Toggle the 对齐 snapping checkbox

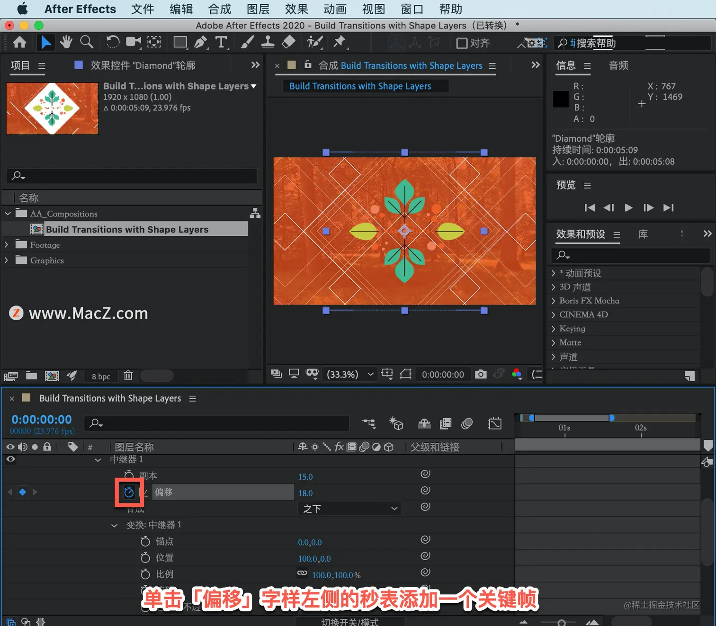click(462, 44)
